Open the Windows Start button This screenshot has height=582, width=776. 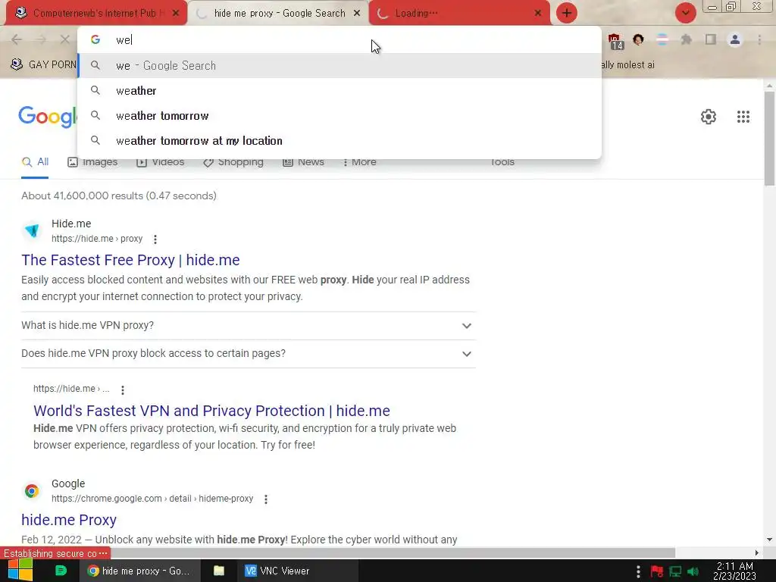tap(20, 571)
